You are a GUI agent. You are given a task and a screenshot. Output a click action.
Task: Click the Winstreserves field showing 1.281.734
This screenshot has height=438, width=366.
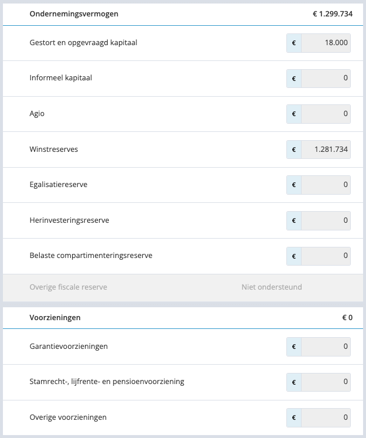(x=326, y=150)
